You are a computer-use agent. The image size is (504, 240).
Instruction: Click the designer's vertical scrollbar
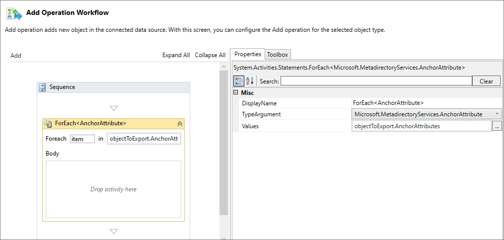tap(223, 149)
